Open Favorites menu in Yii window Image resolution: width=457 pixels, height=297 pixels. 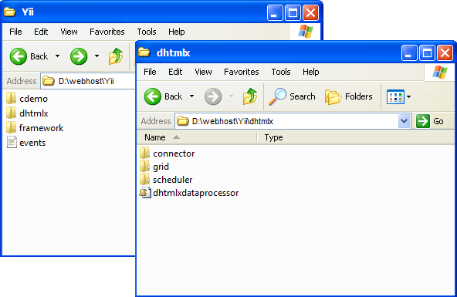(107, 32)
